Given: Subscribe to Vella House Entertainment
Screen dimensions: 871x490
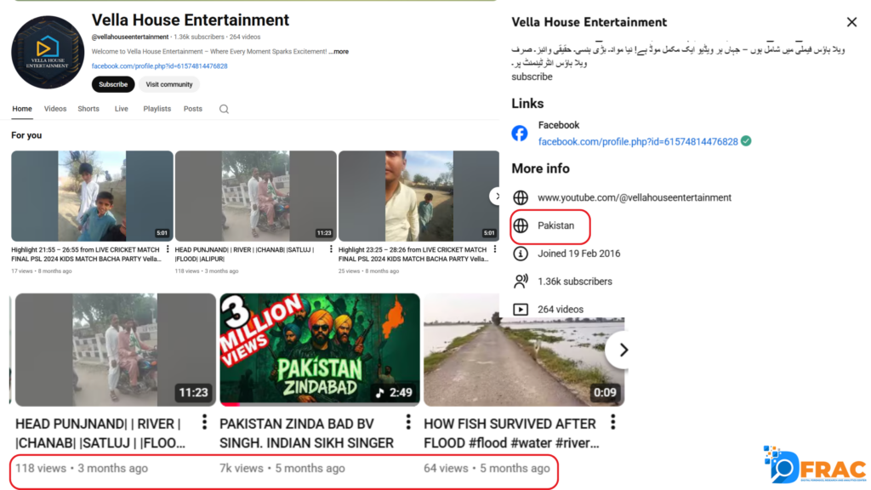Looking at the screenshot, I should (113, 84).
